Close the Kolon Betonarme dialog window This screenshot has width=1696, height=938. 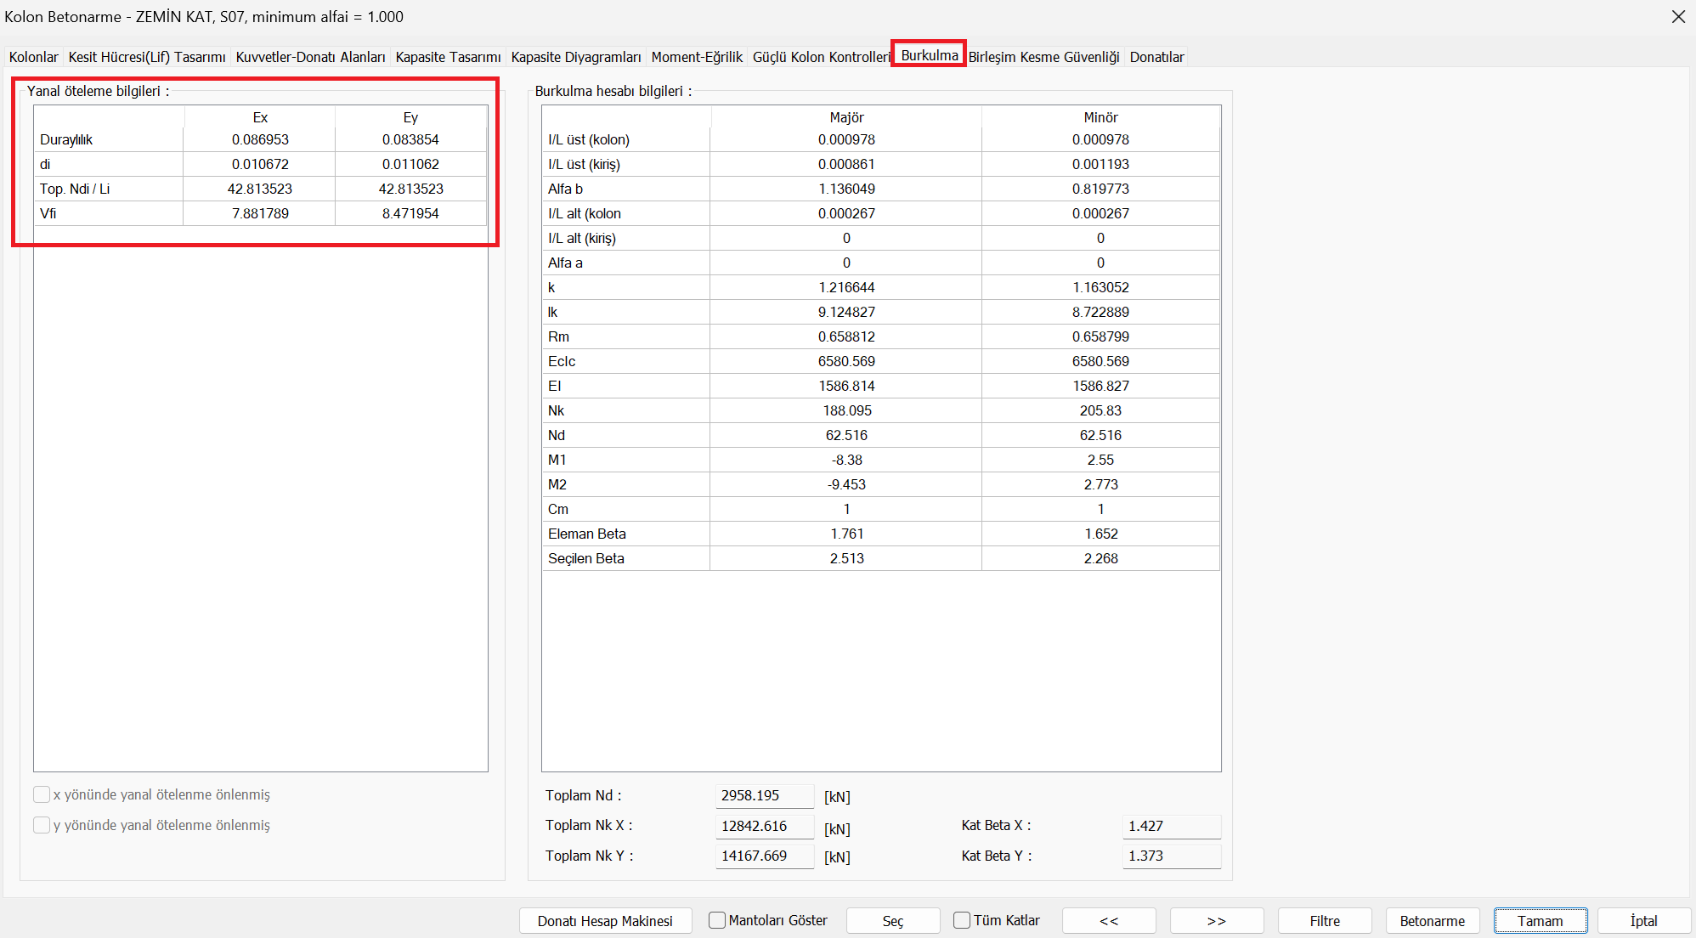(x=1678, y=17)
